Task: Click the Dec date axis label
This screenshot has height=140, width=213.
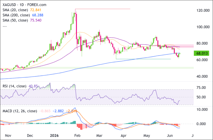Action: click(x=30, y=136)
